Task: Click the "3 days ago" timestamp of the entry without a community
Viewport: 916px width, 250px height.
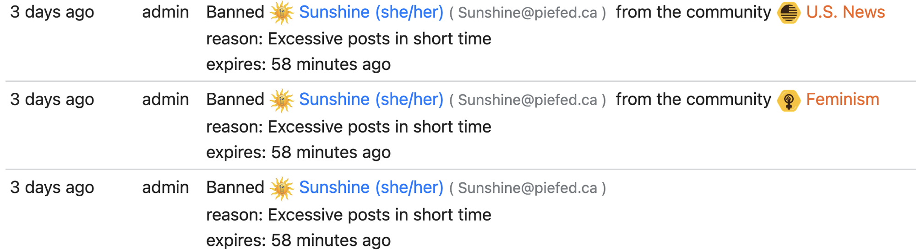Action: (x=52, y=188)
